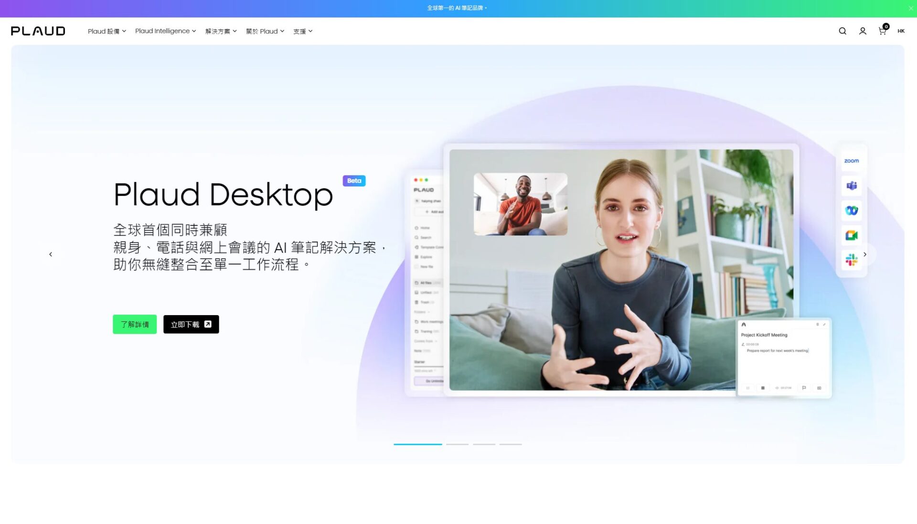This screenshot has height=524, width=917.
Task: Click the 立即下載 download button
Action: (191, 324)
